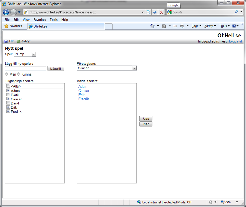
Task: Expand the Förstegivare dropdown
Action: [x=134, y=68]
